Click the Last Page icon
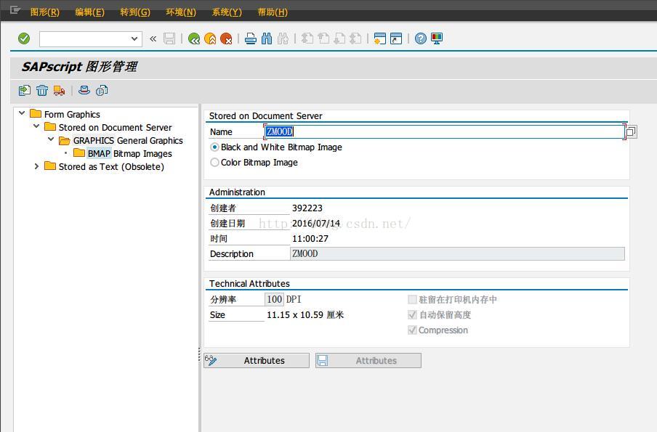 (x=355, y=38)
